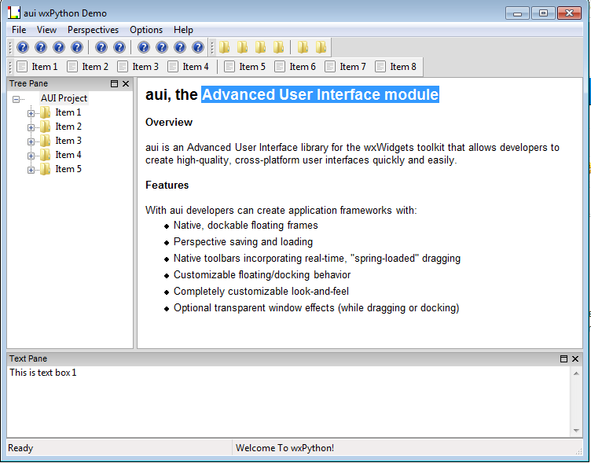Viewport: 591px width, 463px height.
Task: Close the Tree Pane
Action: pyautogui.click(x=126, y=83)
